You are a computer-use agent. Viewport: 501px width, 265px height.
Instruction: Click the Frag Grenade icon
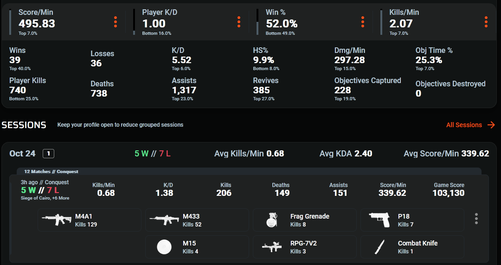click(x=272, y=220)
